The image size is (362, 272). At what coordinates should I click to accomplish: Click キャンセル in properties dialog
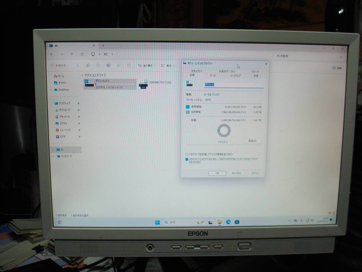point(236,173)
